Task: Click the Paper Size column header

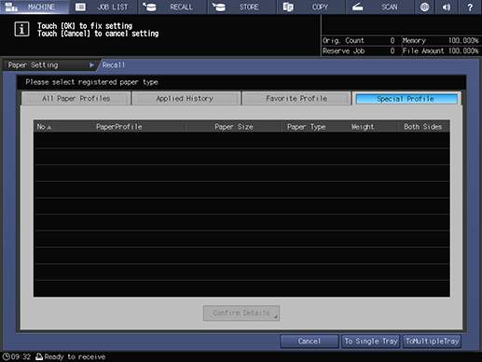Action: click(x=234, y=127)
